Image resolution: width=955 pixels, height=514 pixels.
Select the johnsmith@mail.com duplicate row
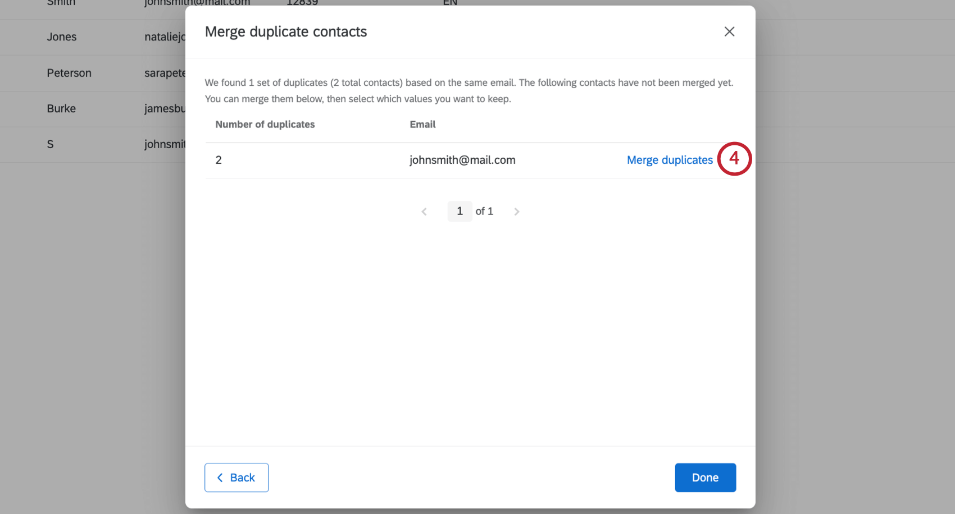[x=462, y=160]
